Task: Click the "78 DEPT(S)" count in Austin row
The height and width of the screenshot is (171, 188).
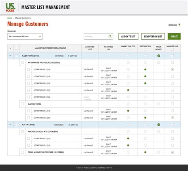Action: [x=73, y=125]
